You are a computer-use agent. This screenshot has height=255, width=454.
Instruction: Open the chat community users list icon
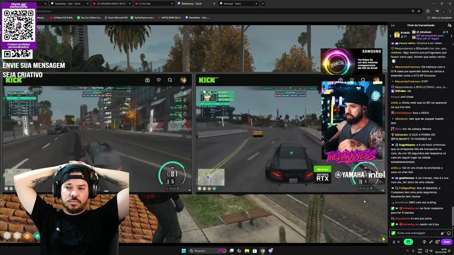pos(449,25)
